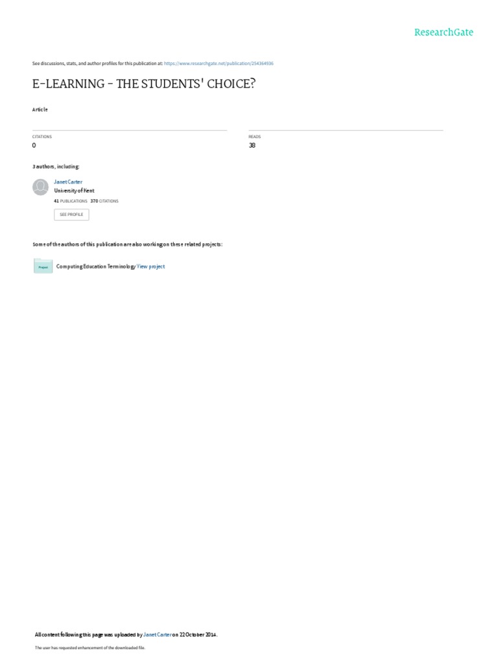Open the researchgate.net publication URL link
This screenshot has height=664, width=498.
(219, 64)
